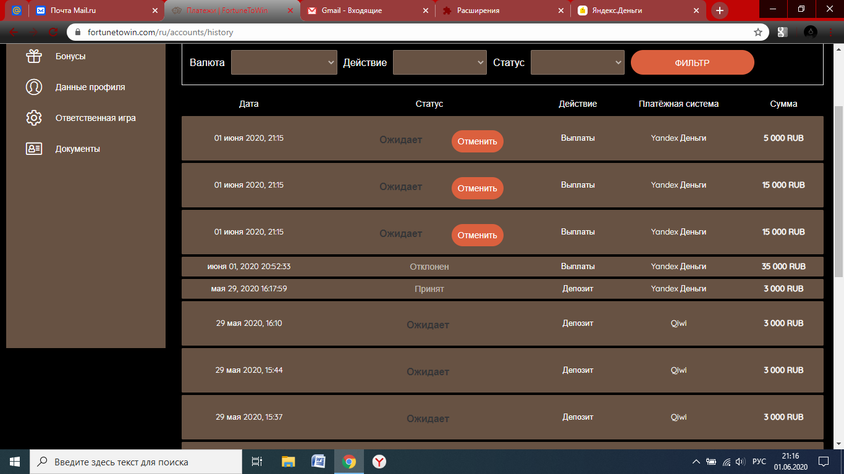Switch to the Яндекс.Деньги tab

[x=638, y=10]
